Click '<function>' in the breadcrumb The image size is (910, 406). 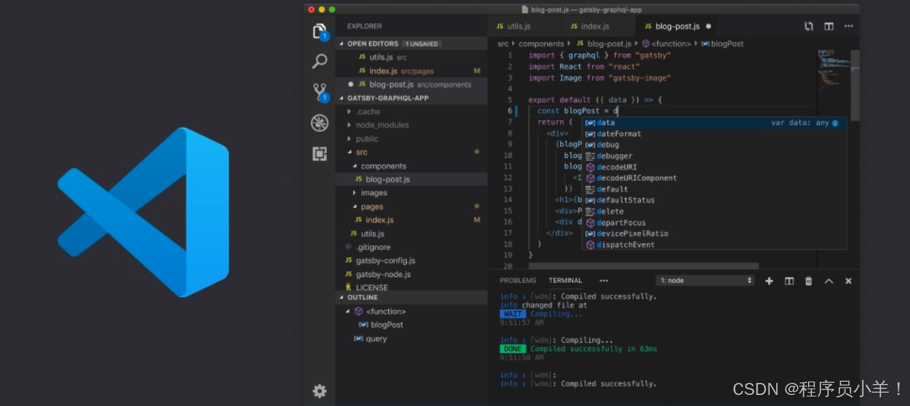pos(671,44)
